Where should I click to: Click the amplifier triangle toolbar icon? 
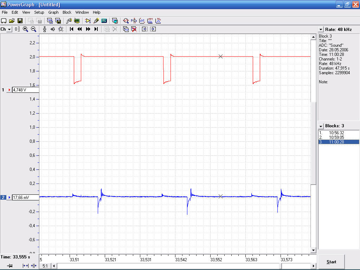(88, 21)
